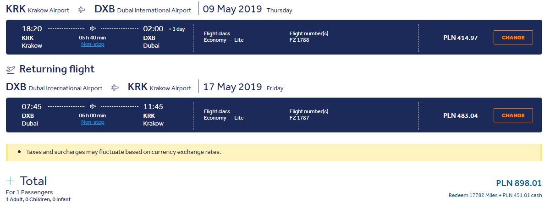Click the plane icon in the 18:20 departure flight row
The image size is (550, 203).
[x=93, y=28]
